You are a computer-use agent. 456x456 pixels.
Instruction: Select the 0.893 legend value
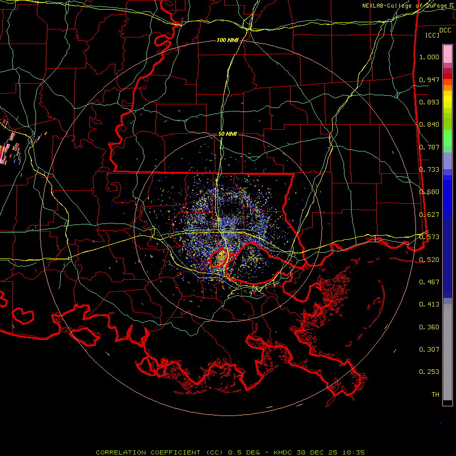[x=429, y=102]
